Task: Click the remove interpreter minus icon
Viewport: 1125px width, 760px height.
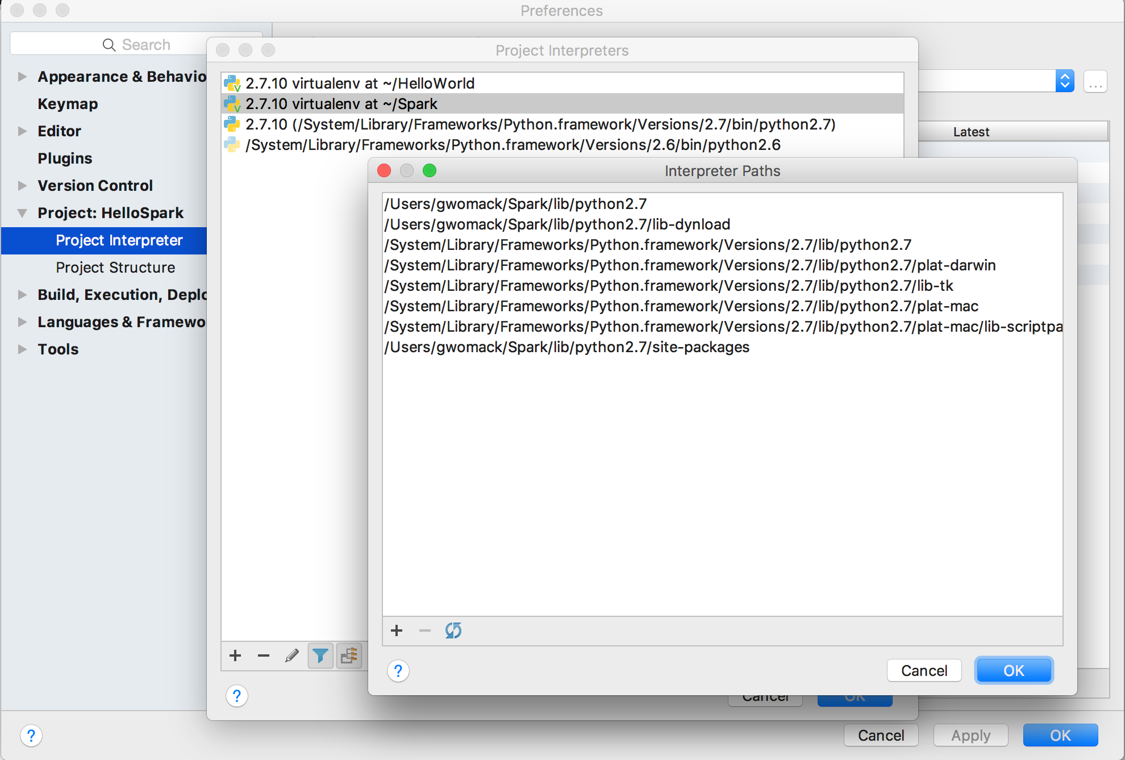Action: tap(264, 656)
